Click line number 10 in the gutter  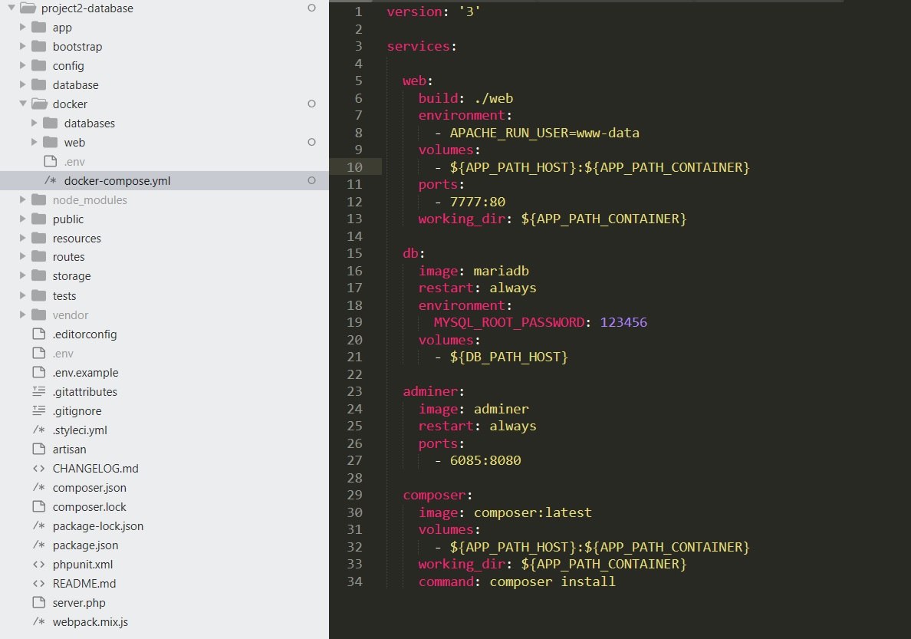(x=355, y=167)
